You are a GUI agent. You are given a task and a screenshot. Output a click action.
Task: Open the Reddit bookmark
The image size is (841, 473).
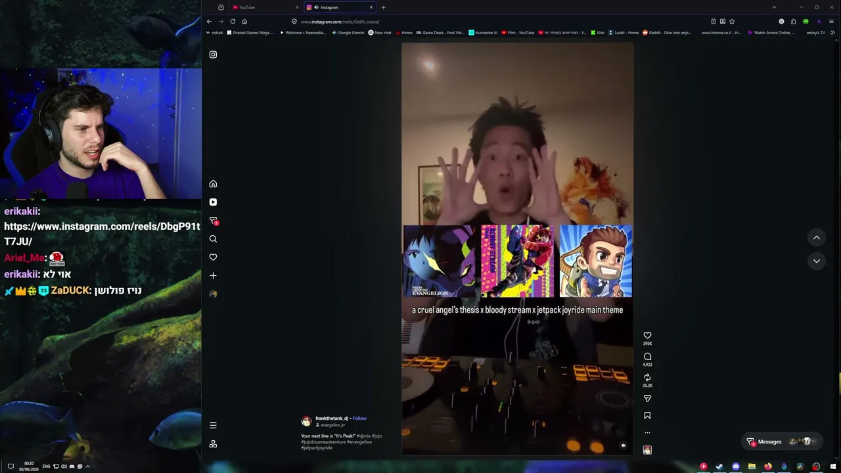[x=667, y=33]
